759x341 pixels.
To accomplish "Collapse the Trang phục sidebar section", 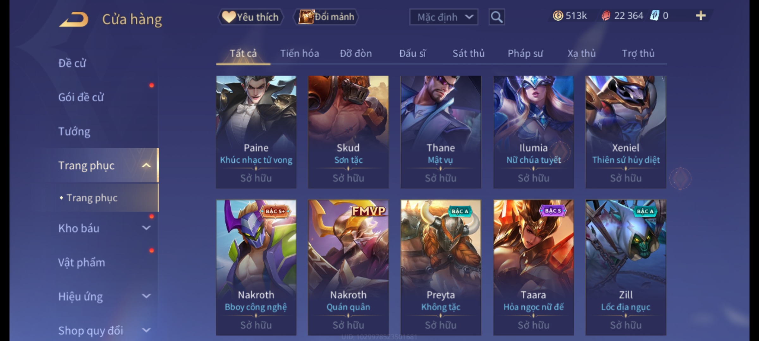I will 146,165.
